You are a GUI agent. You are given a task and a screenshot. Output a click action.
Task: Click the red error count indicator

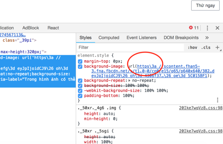coord(194,28)
